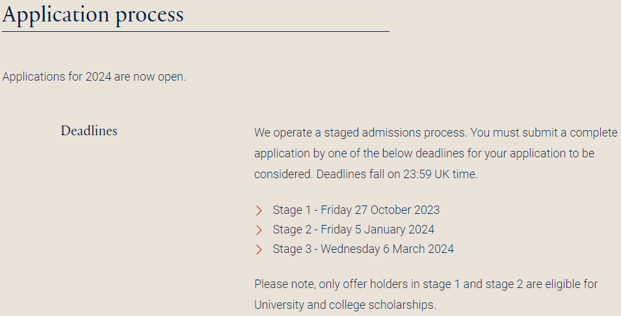The image size is (621, 316).
Task: Click 'considered. Deadlines fall on' text line
Action: pos(327,174)
